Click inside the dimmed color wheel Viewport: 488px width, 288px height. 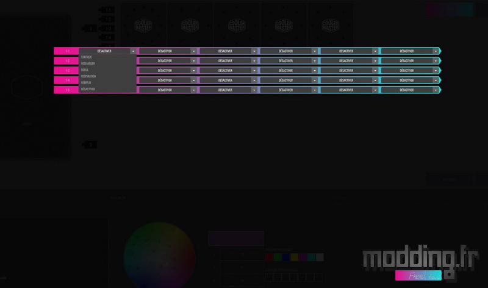point(159,256)
